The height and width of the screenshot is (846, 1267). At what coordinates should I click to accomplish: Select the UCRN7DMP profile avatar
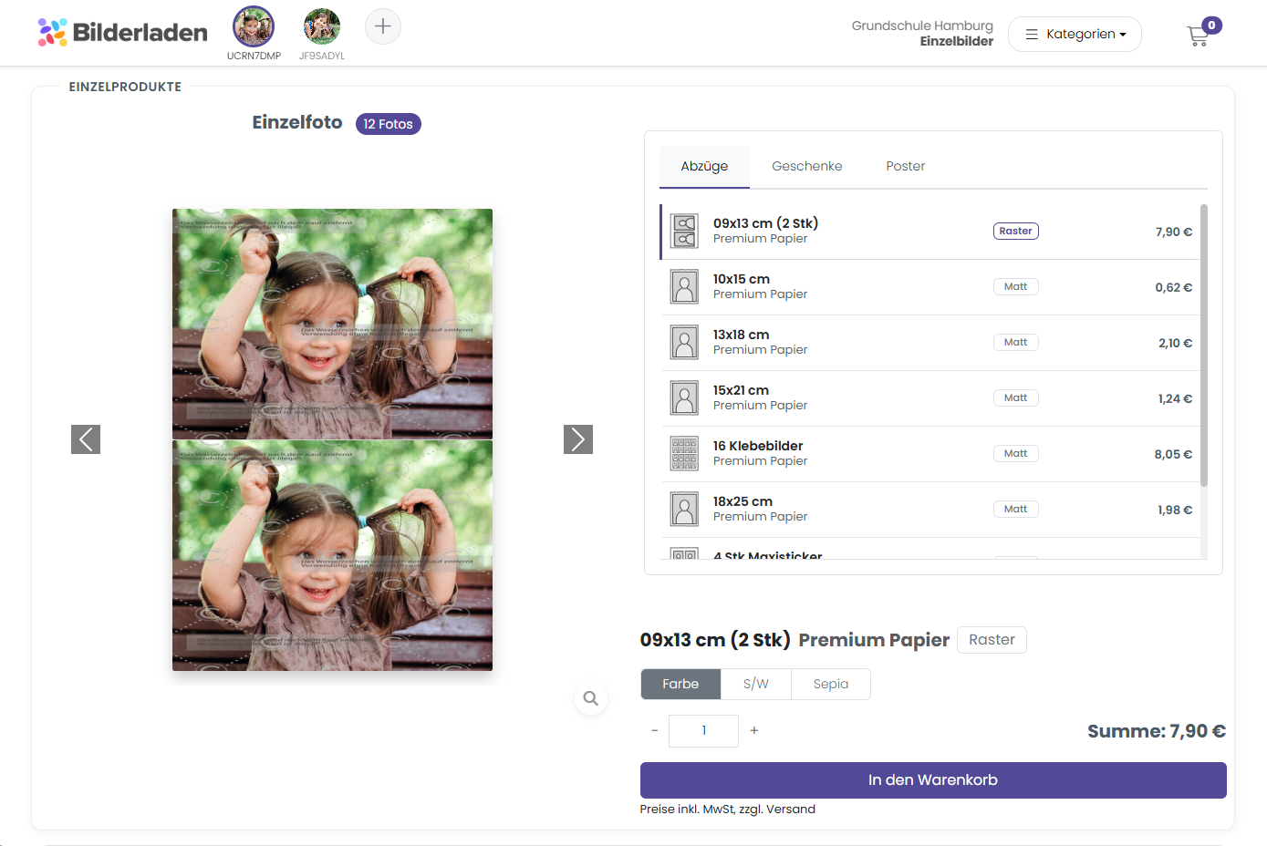254,27
